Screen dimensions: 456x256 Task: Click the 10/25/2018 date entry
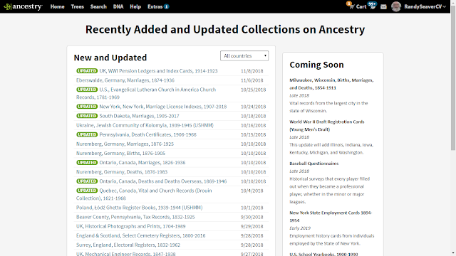click(x=254, y=90)
